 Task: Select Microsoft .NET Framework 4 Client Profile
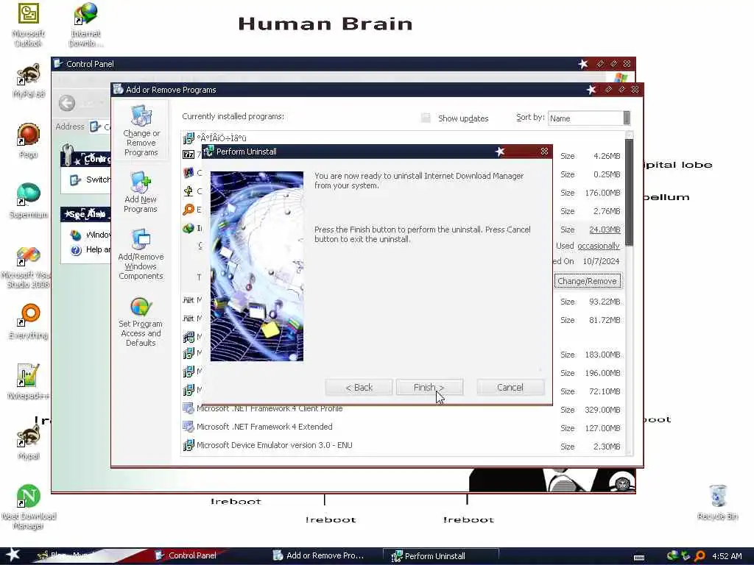tap(401, 409)
